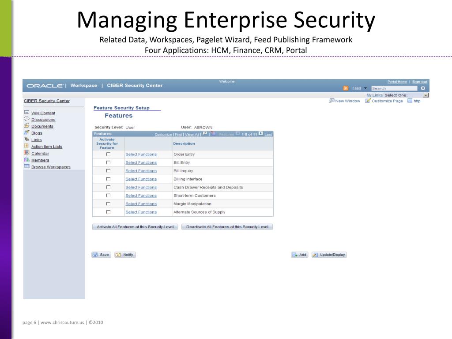This screenshot has width=452, height=339.
Task: Open the My Links Select One dropdown
Action: pyautogui.click(x=426, y=95)
